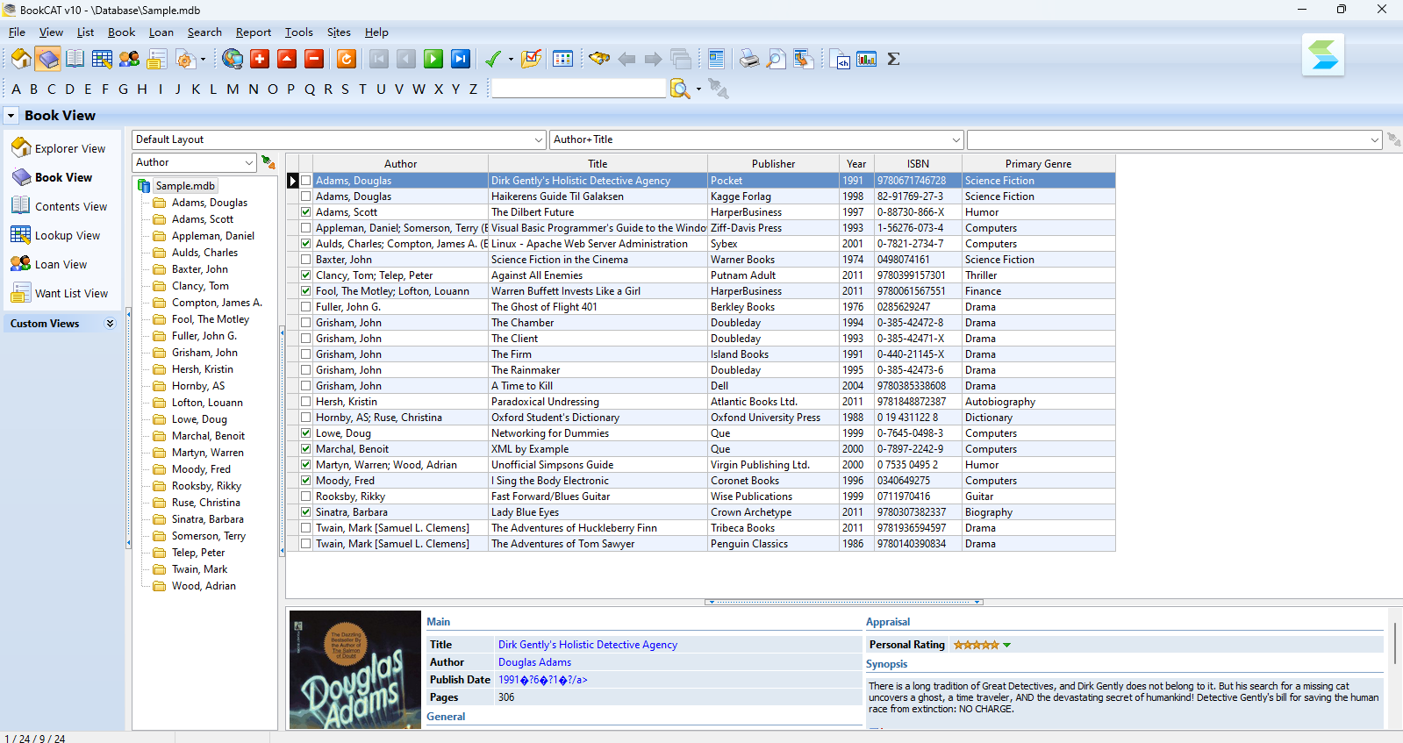Click the red up-arrow edit icon
The height and width of the screenshot is (743, 1403).
point(287,59)
